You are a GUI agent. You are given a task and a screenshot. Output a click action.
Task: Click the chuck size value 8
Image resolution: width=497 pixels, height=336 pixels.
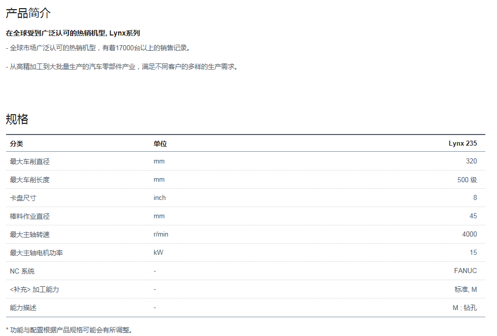pyautogui.click(x=475, y=197)
